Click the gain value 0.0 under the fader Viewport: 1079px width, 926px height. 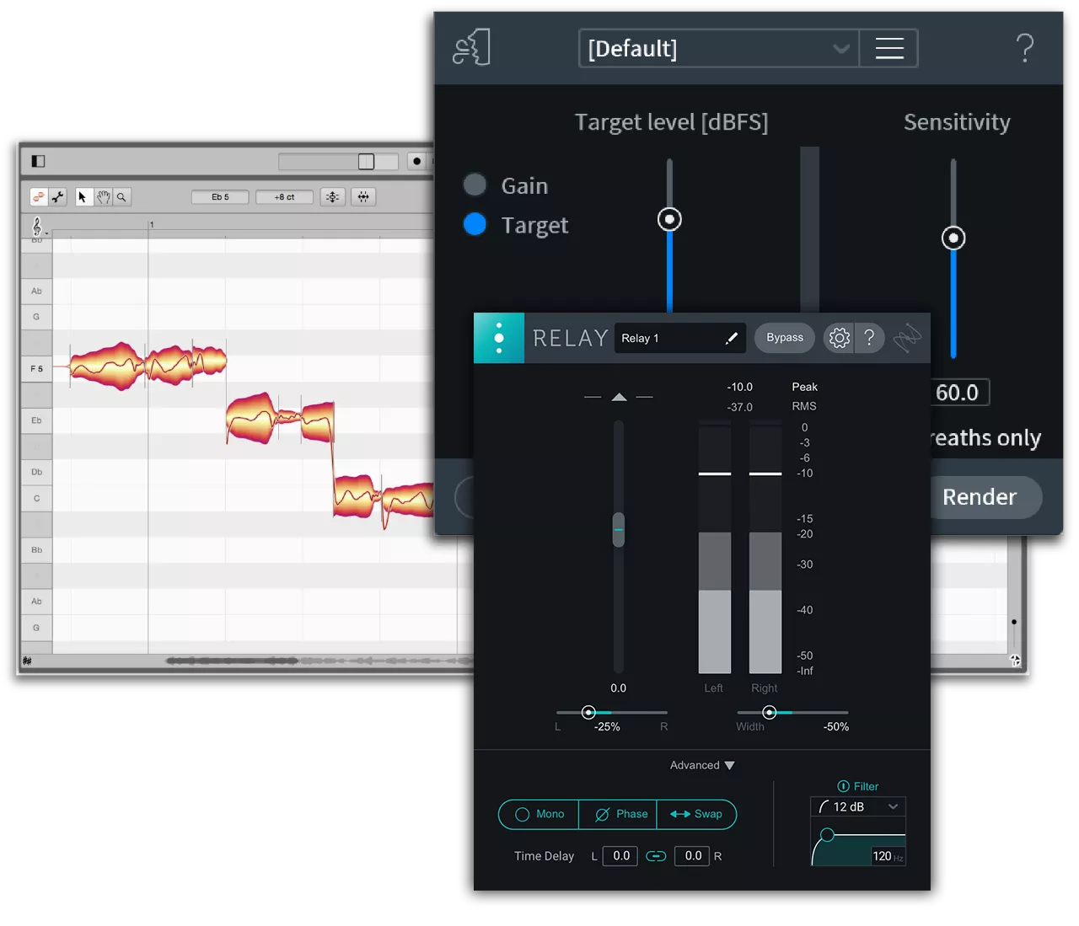click(618, 688)
